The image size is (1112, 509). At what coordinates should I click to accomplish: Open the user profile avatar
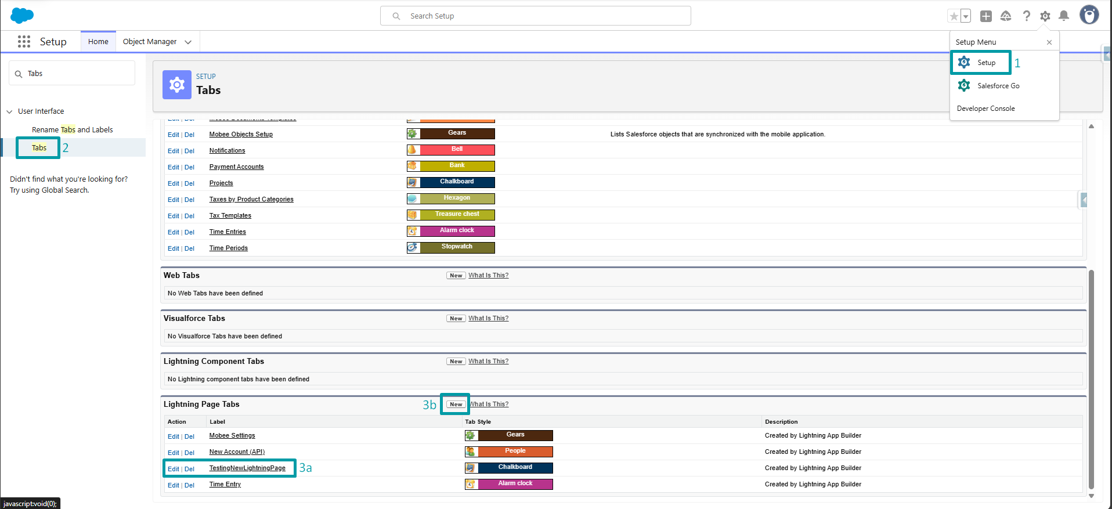pos(1089,15)
